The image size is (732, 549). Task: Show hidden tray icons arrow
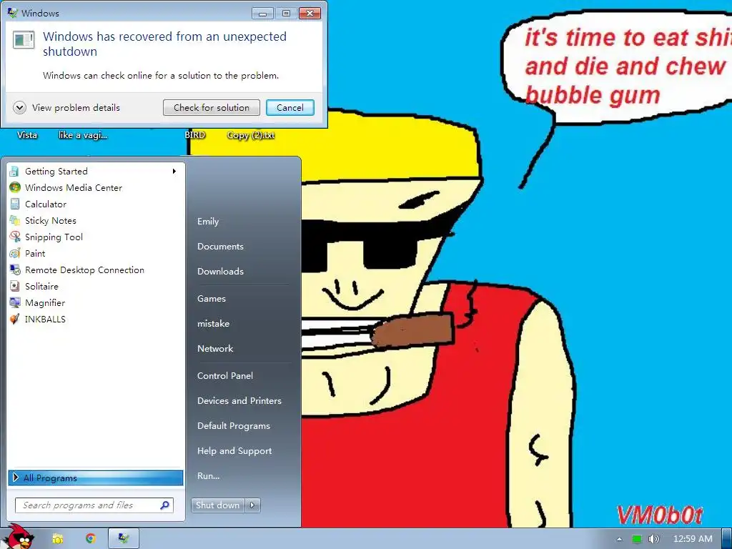(619, 539)
